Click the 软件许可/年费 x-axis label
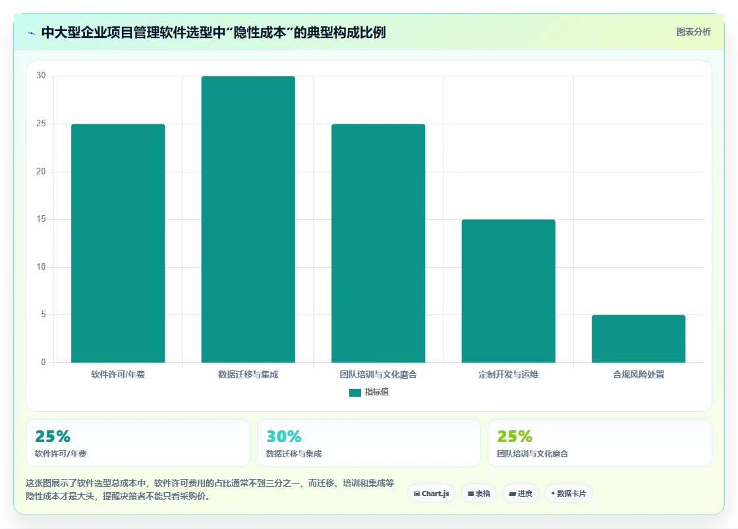 118,374
